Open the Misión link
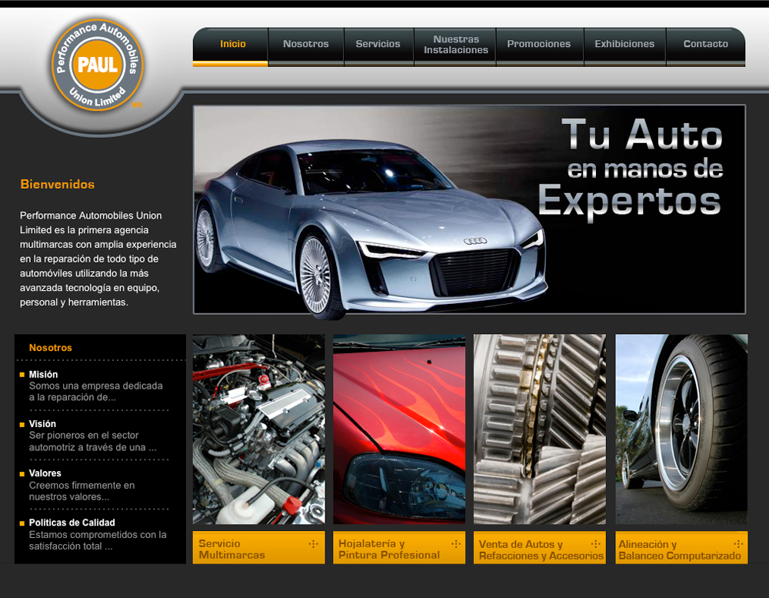769x598 pixels. click(43, 374)
